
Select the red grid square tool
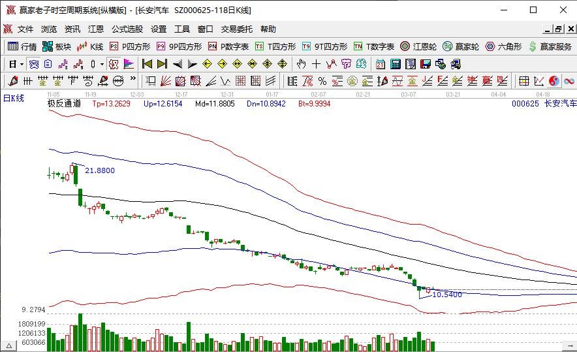pyautogui.click(x=240, y=80)
